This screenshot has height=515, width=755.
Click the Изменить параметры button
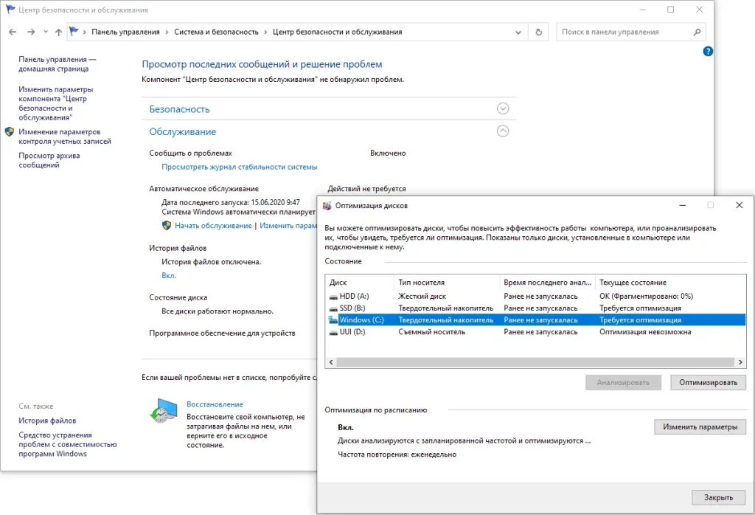click(x=700, y=427)
